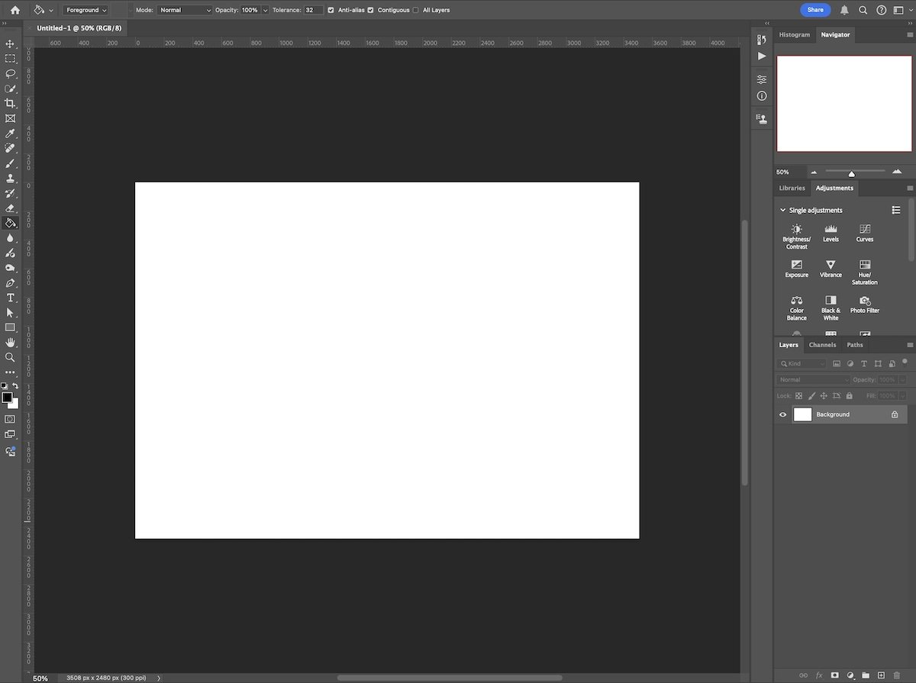Image resolution: width=916 pixels, height=683 pixels.
Task: Select the Clone Stamp tool
Action: (11, 178)
